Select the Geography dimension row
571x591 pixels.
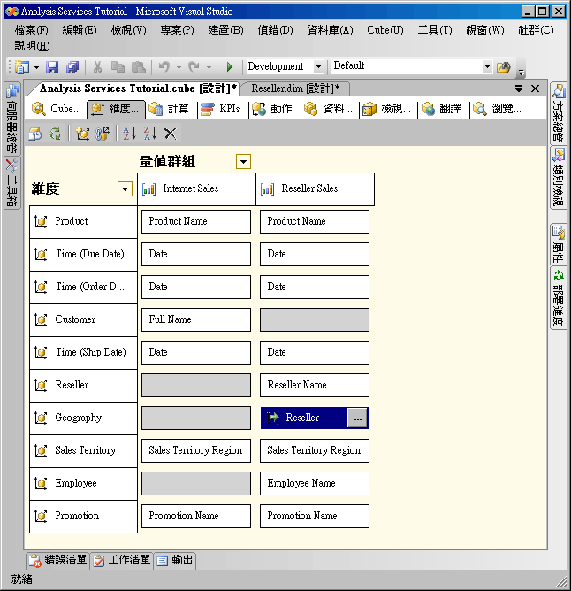coord(83,418)
